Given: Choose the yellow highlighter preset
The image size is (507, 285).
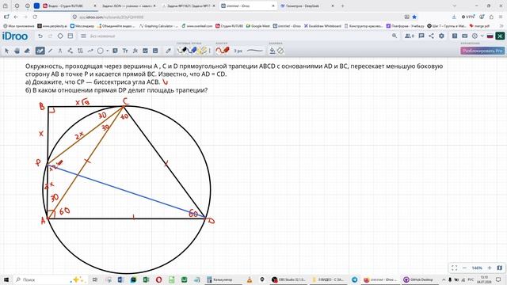Looking at the screenshot, I should pyautogui.click(x=203, y=51).
